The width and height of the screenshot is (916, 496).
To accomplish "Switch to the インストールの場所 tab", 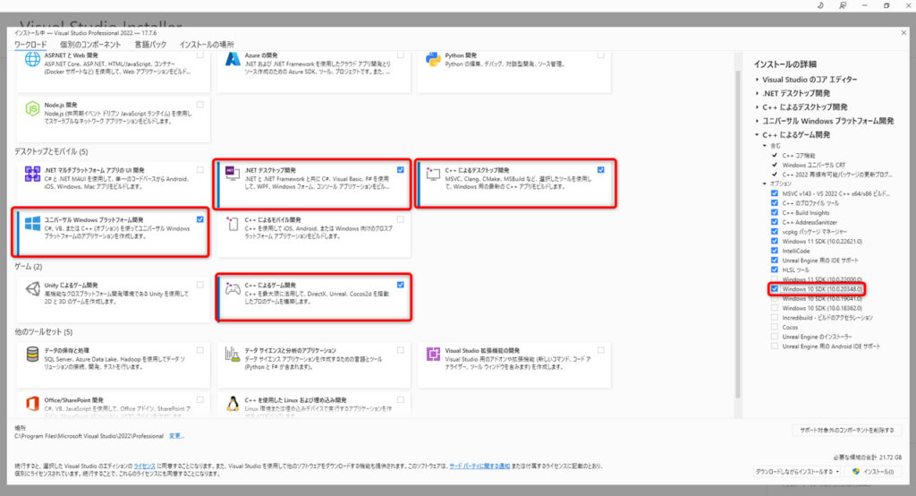I will coord(207,45).
